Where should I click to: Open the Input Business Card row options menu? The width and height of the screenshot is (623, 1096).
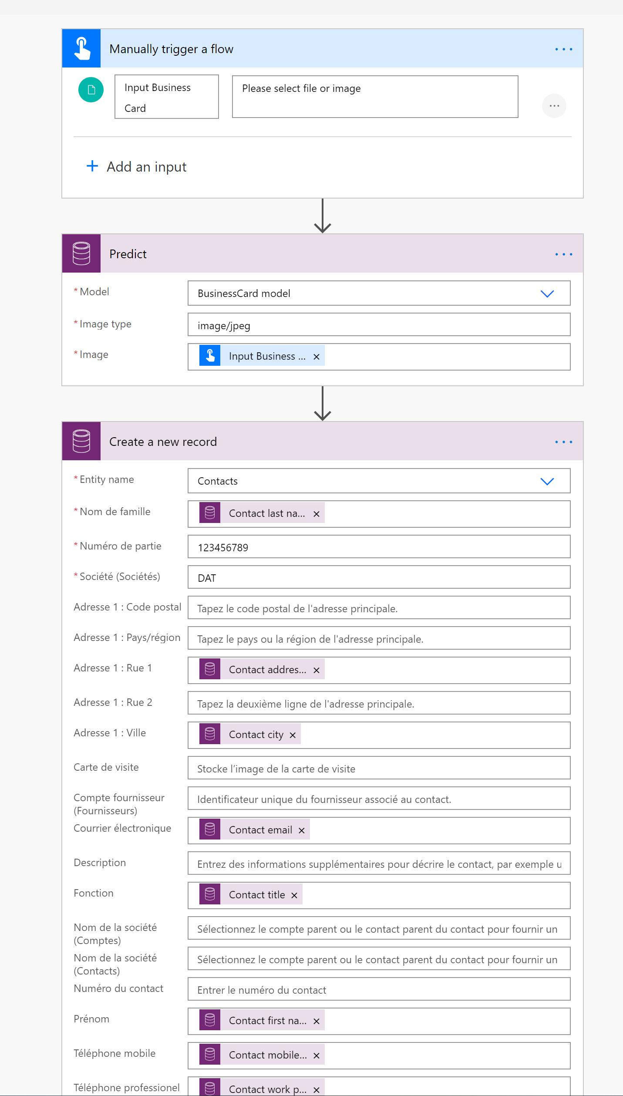(x=554, y=106)
